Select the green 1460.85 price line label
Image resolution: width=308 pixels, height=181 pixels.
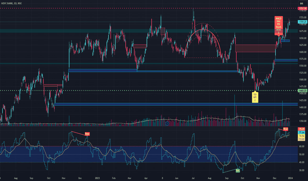302,90
